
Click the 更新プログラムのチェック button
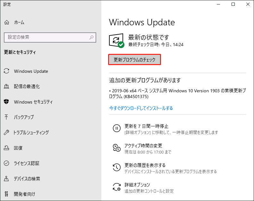[x=134, y=60]
